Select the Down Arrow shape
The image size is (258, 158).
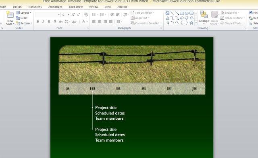point(187,18)
